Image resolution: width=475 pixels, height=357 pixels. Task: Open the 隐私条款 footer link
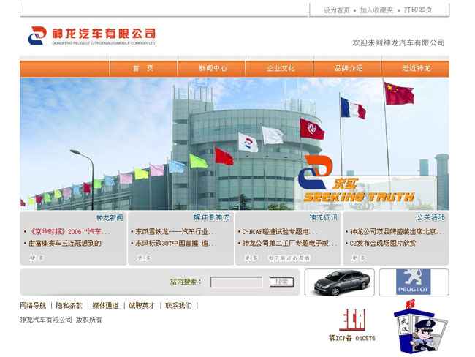pos(69,306)
